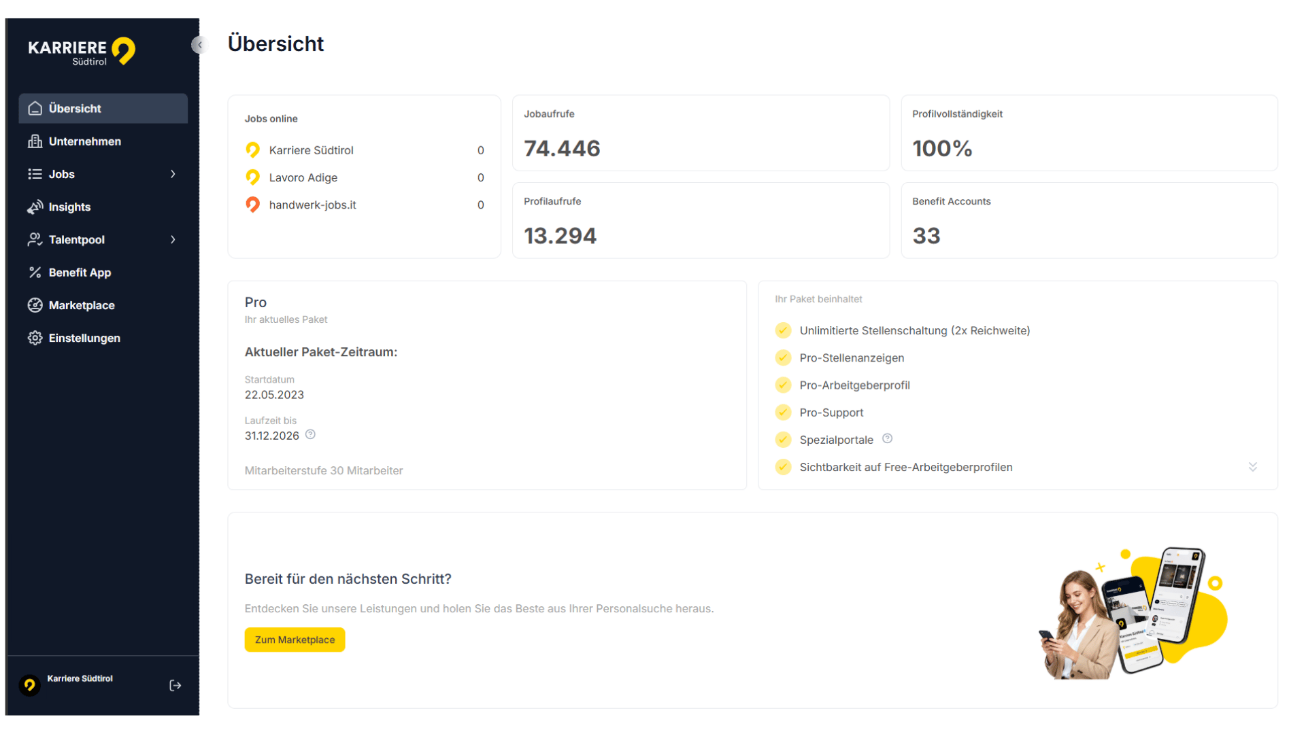The width and height of the screenshot is (1306, 734).
Task: Click the Insights satellite icon
Action: coord(35,207)
